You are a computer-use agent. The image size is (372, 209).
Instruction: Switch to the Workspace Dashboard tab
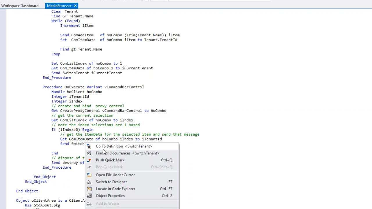(x=20, y=6)
